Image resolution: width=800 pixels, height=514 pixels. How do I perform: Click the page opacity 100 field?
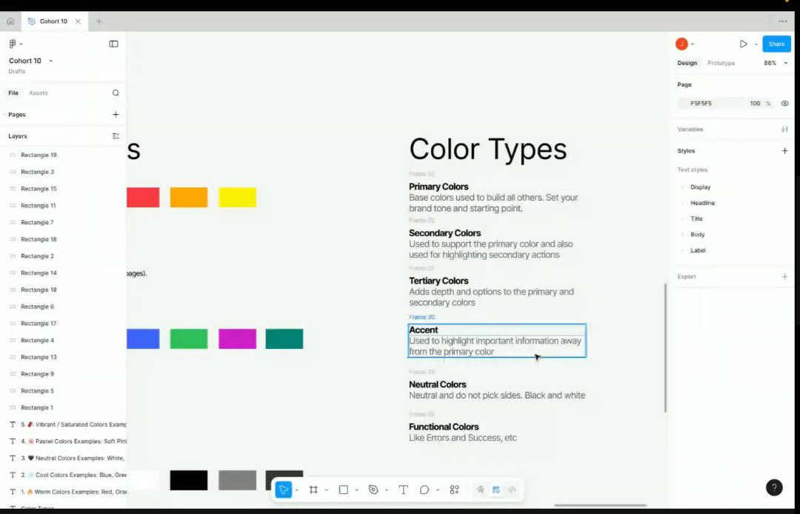[x=755, y=104]
